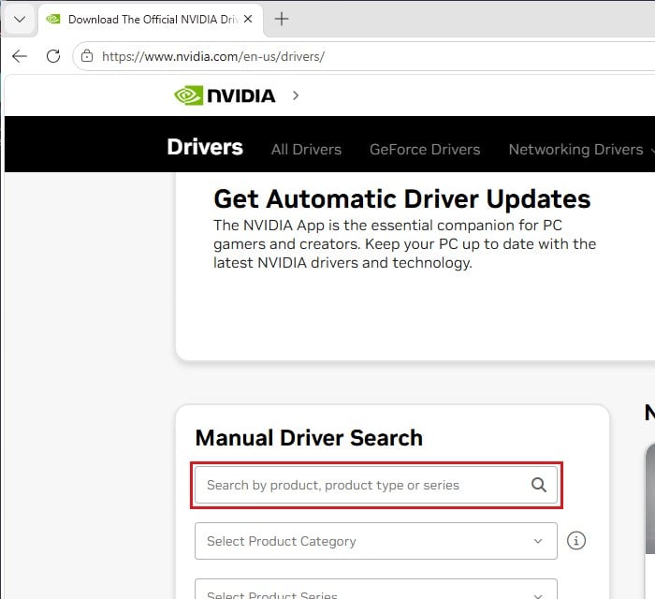Open the Drivers heading link
The width and height of the screenshot is (655, 599).
click(x=205, y=147)
